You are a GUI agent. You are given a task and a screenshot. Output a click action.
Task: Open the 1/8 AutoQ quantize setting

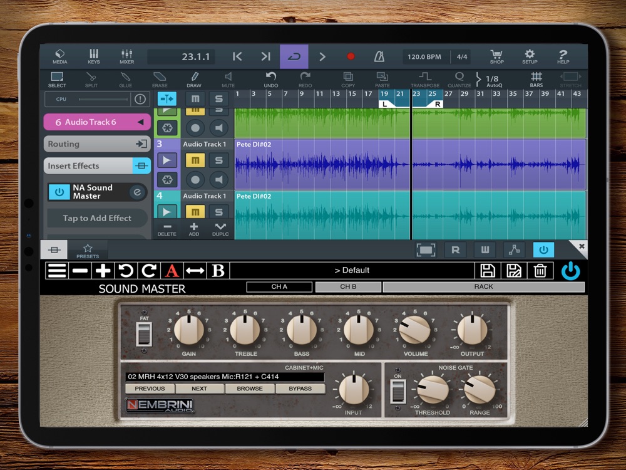coord(490,80)
